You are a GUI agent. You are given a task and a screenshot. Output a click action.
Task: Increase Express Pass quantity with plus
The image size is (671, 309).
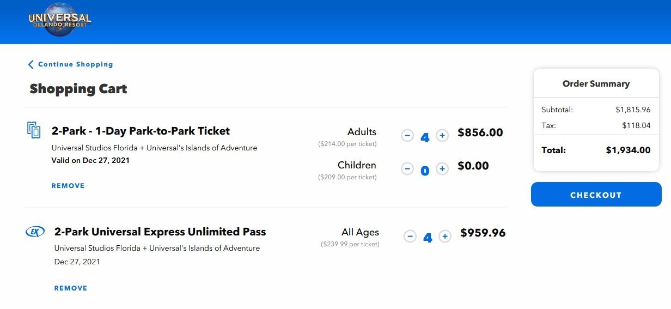tap(445, 236)
